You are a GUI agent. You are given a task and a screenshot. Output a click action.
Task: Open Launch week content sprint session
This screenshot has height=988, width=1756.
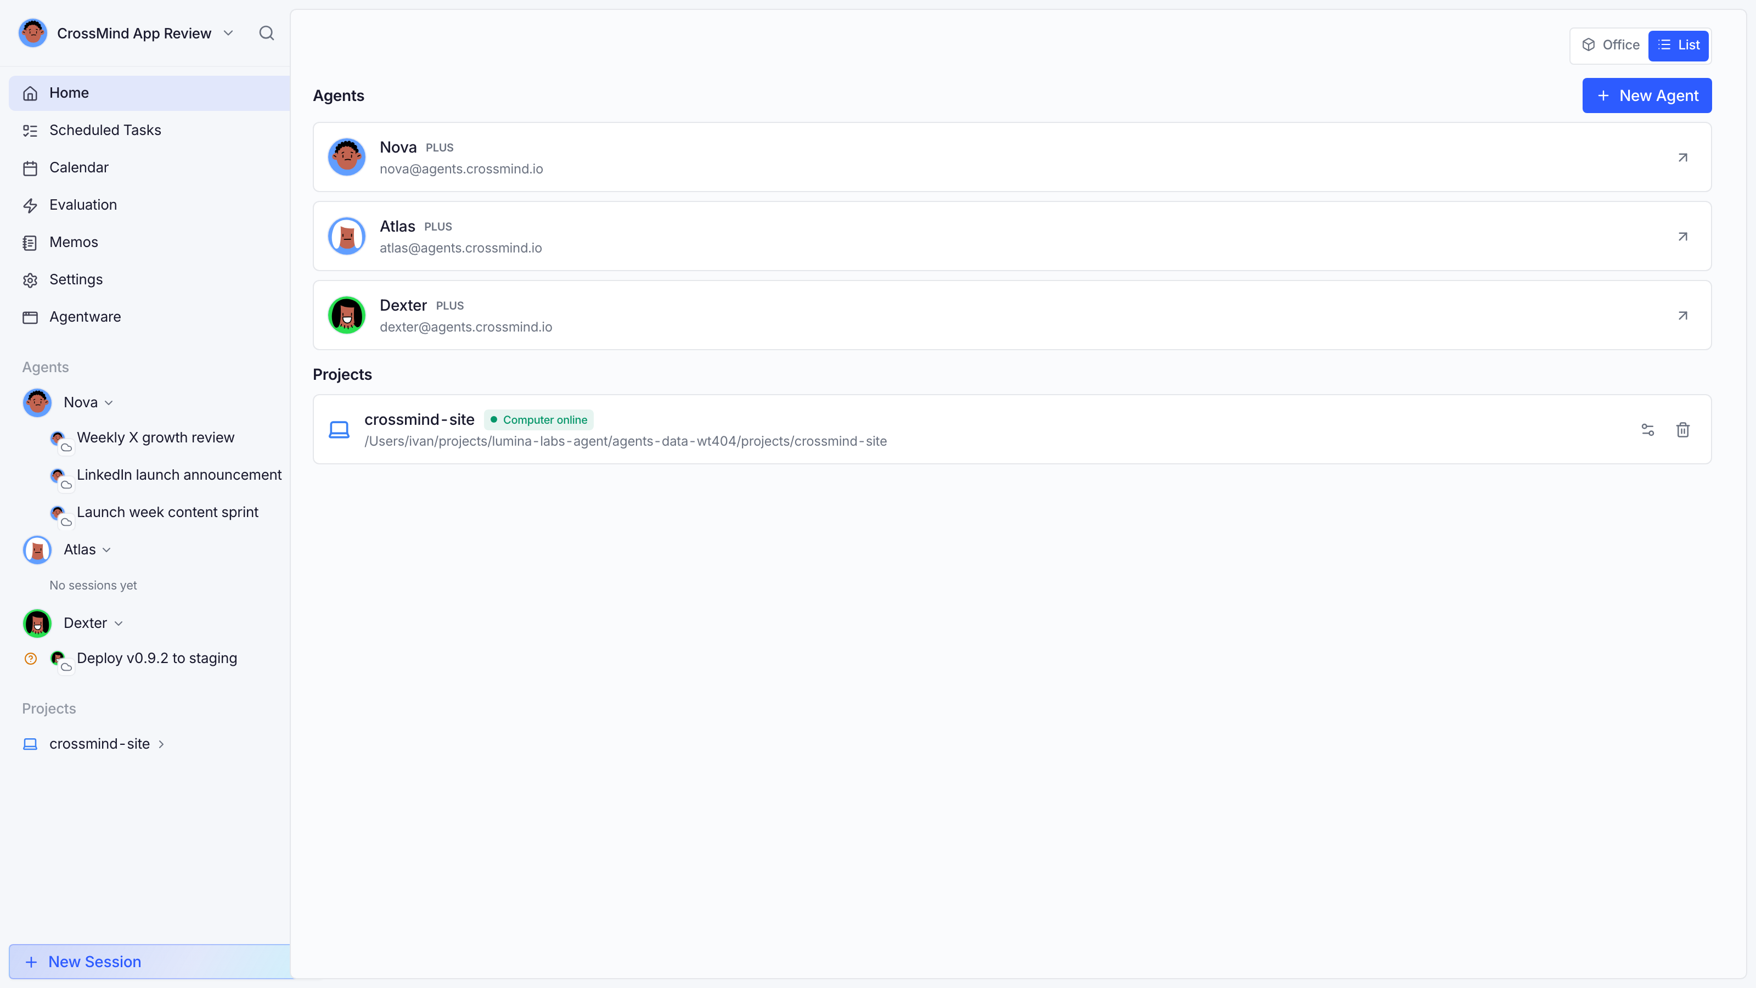(x=168, y=513)
